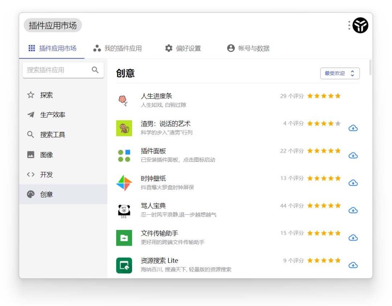The width and height of the screenshot is (392, 306).
Task: Go to 帐号与数据 tab
Action: [248, 48]
